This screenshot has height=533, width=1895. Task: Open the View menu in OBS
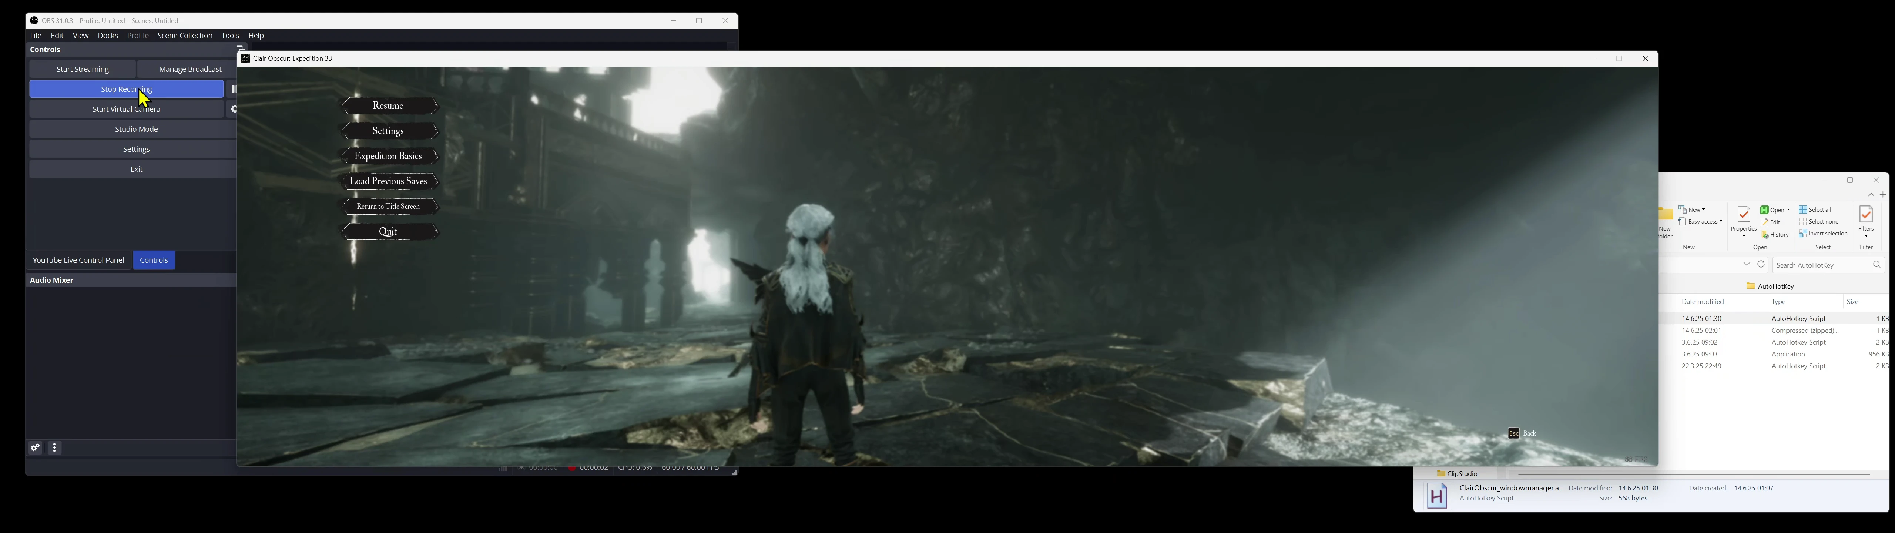[81, 35]
